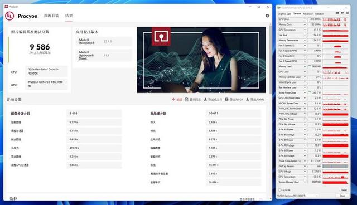Open GPU Load sensor dropdown
The image size is (357, 205).
[x=305, y=72]
